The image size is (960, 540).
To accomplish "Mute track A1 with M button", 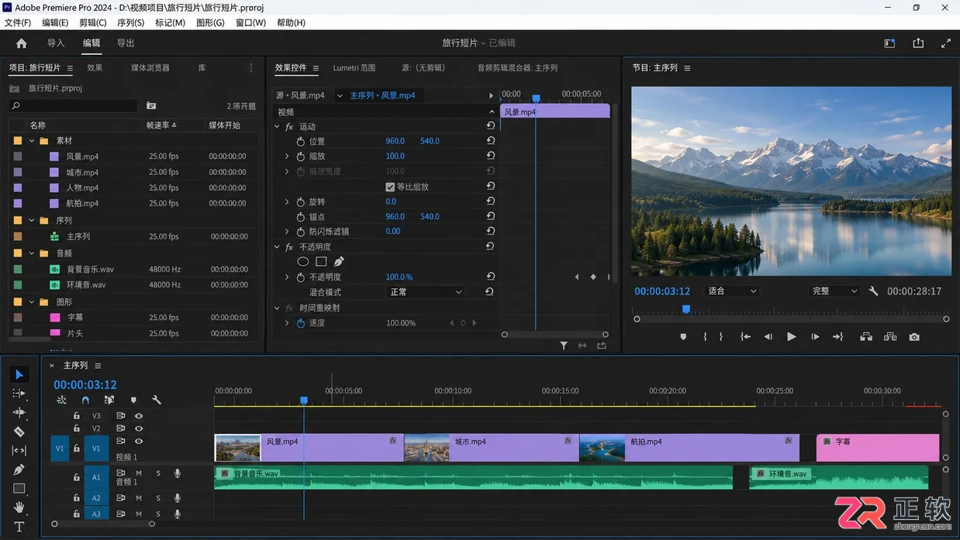I will (x=139, y=473).
